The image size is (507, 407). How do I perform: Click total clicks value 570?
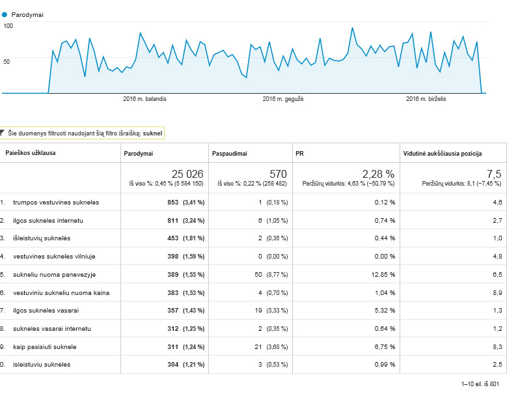(278, 174)
